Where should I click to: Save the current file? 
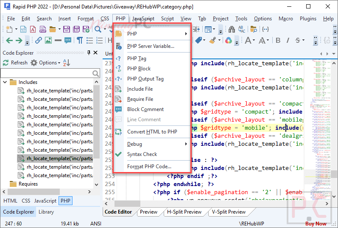[x=67, y=29]
